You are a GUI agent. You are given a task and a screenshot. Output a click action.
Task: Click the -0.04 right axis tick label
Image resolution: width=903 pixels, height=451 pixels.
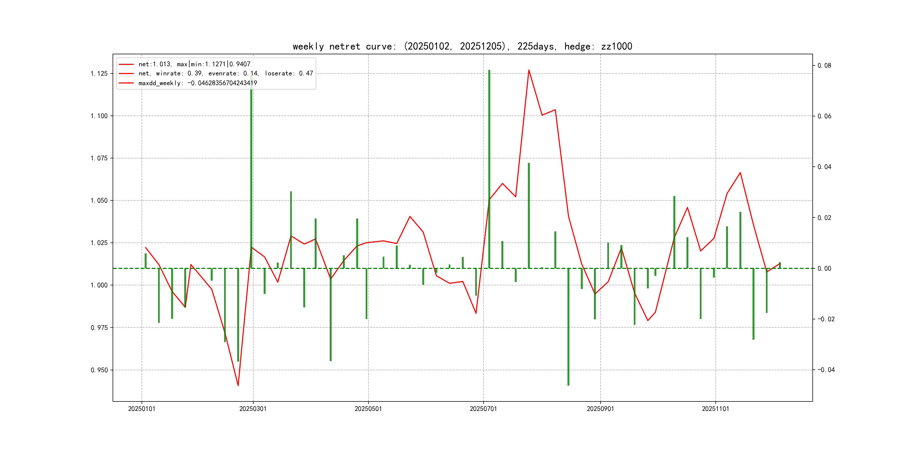826,370
